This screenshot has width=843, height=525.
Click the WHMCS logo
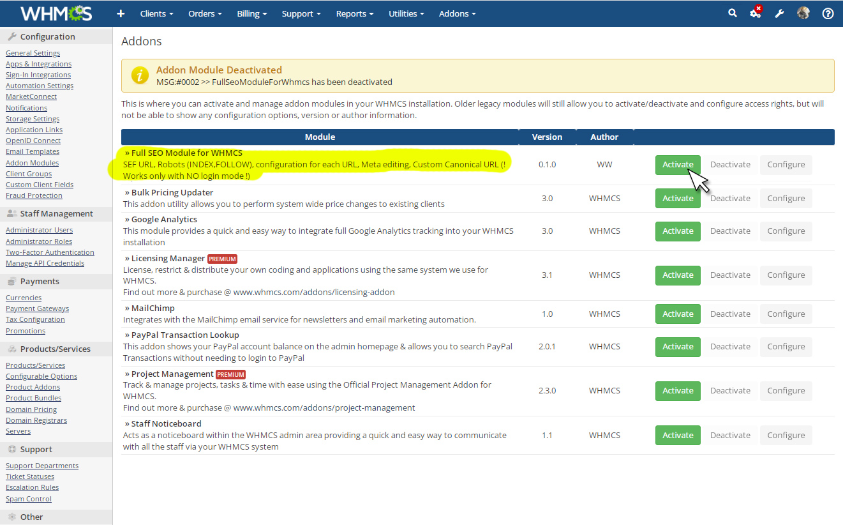[56, 13]
